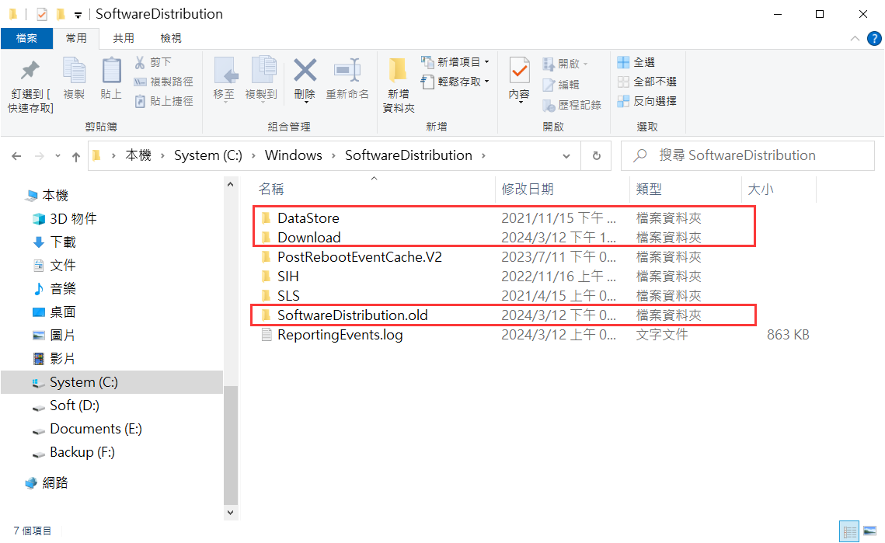The height and width of the screenshot is (543, 885).
Task: Open the Copy To (複製到) menu
Action: 261,79
